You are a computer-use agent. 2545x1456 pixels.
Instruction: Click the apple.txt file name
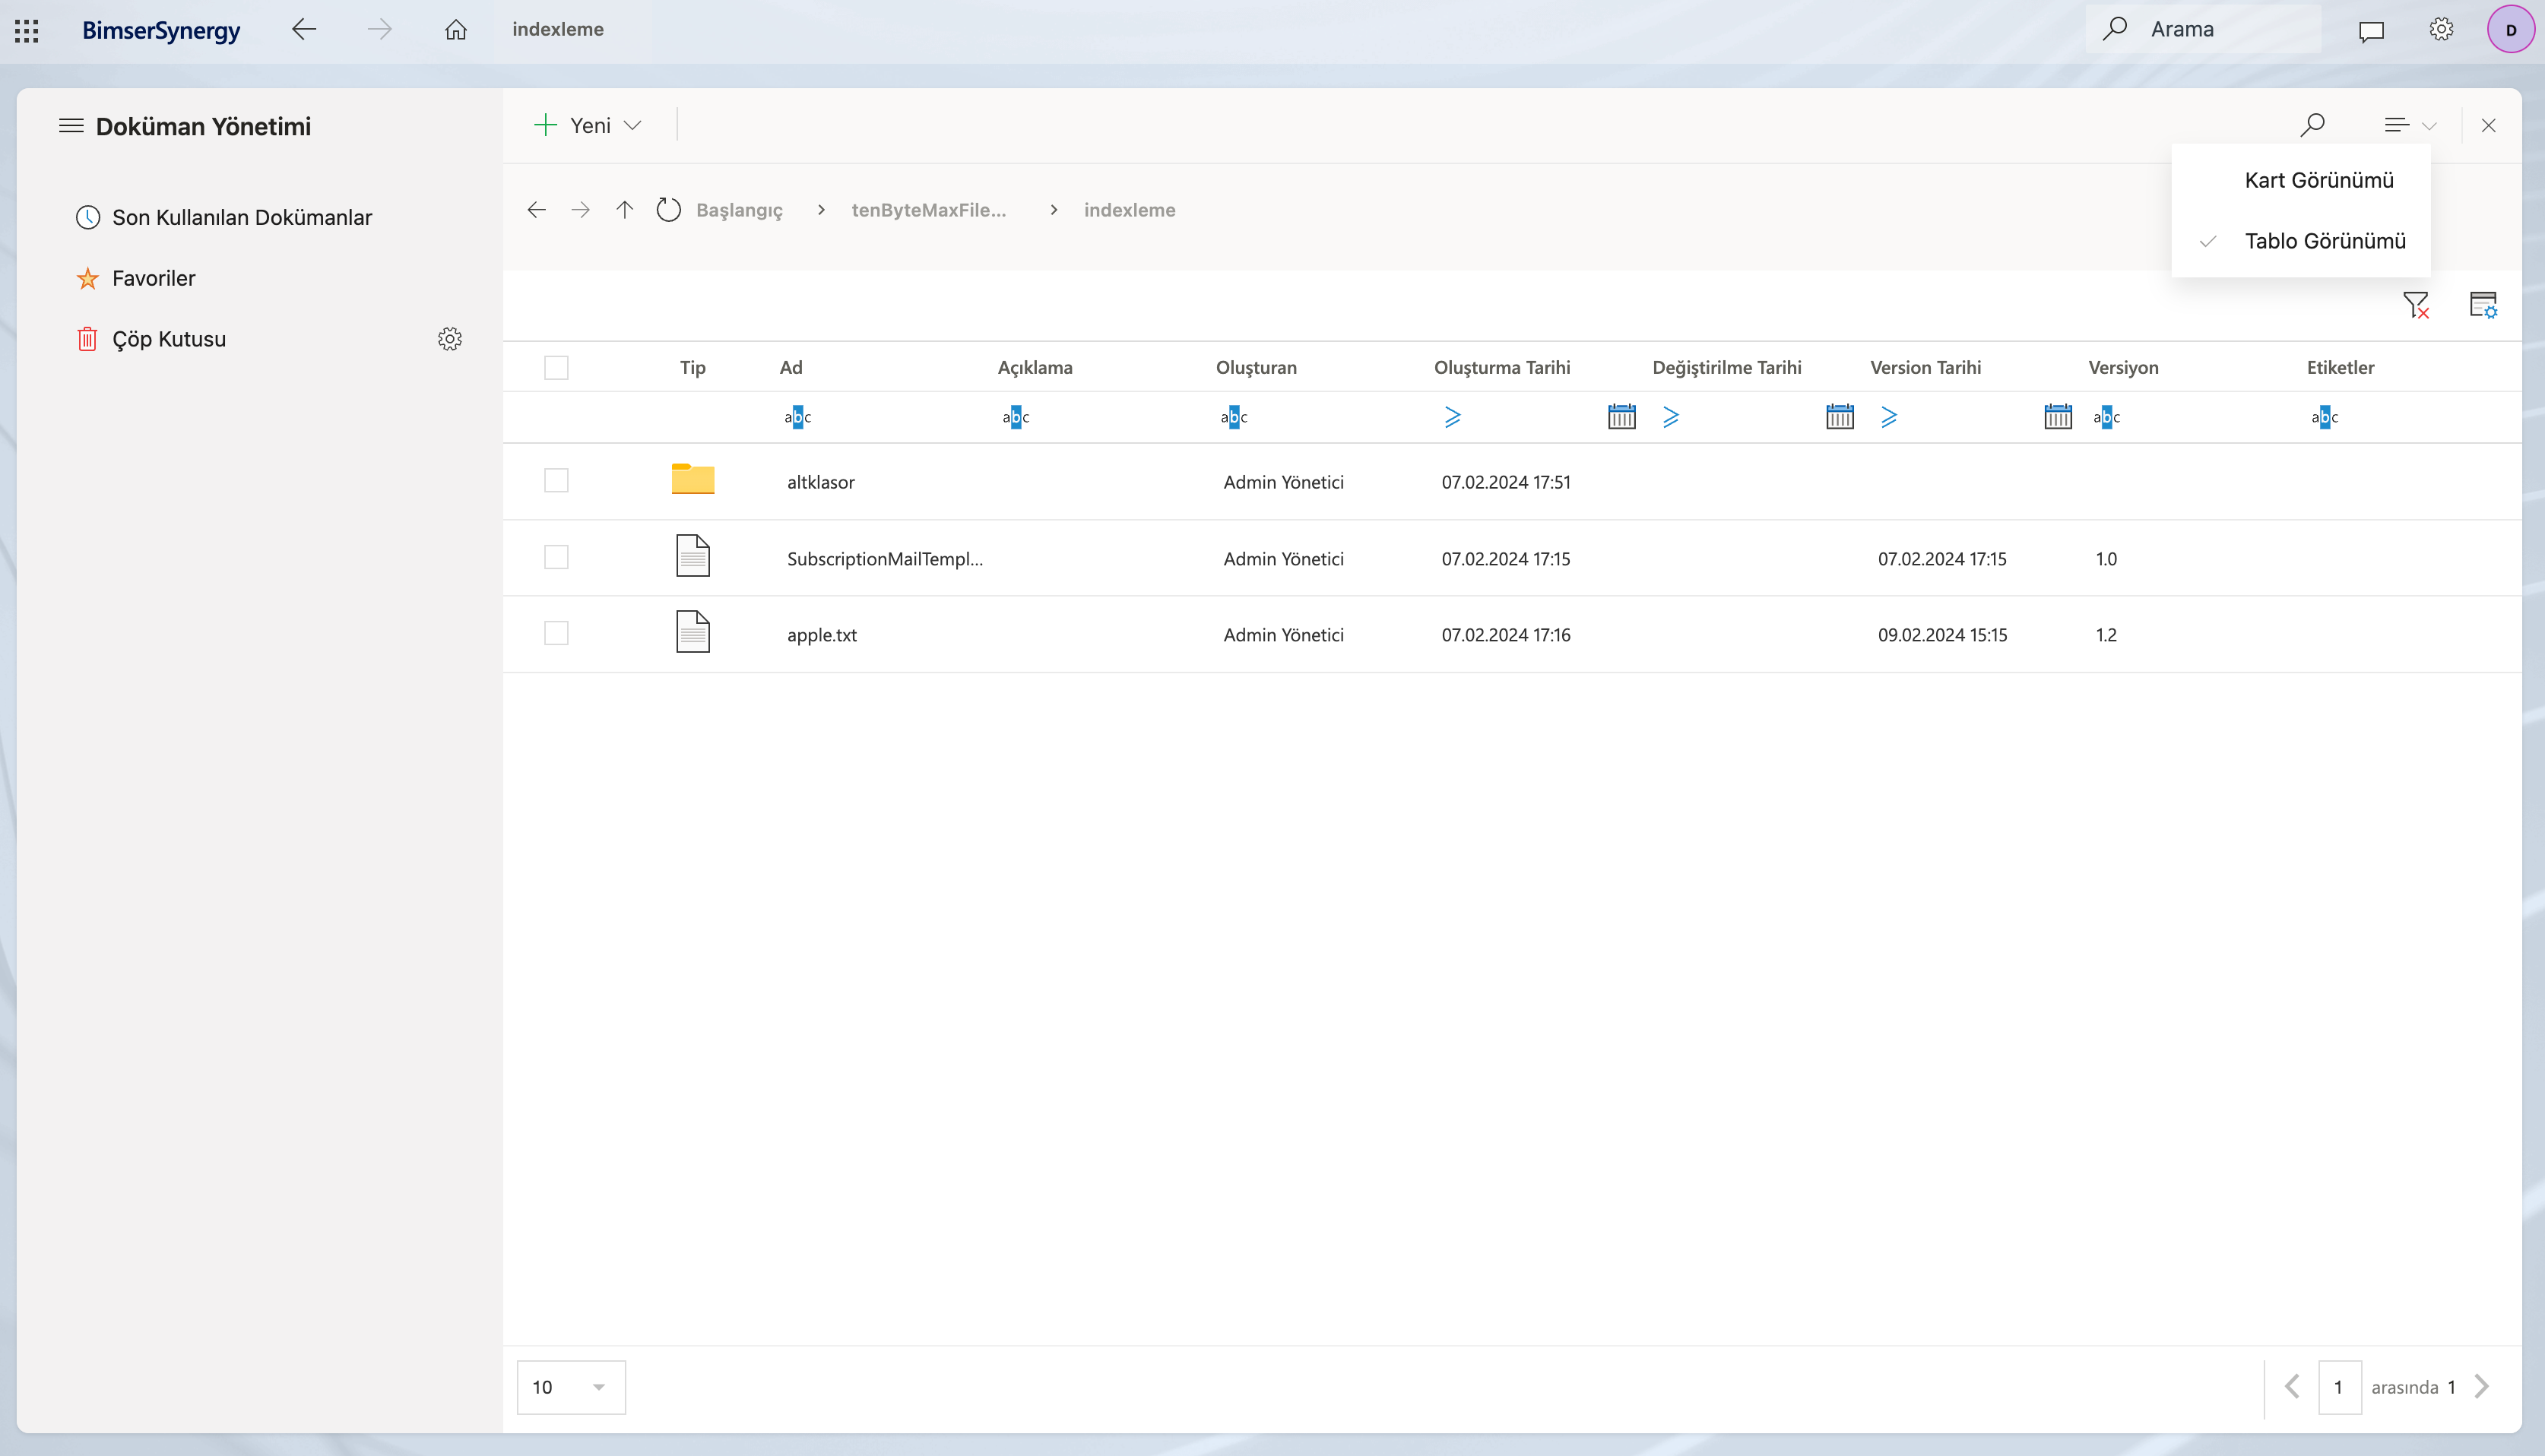(821, 635)
